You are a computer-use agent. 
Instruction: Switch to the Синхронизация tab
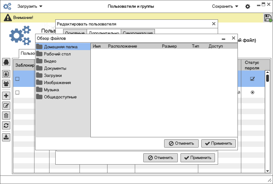click(138, 32)
